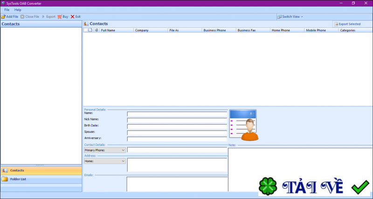Click the Close File toolbar button

click(x=30, y=17)
